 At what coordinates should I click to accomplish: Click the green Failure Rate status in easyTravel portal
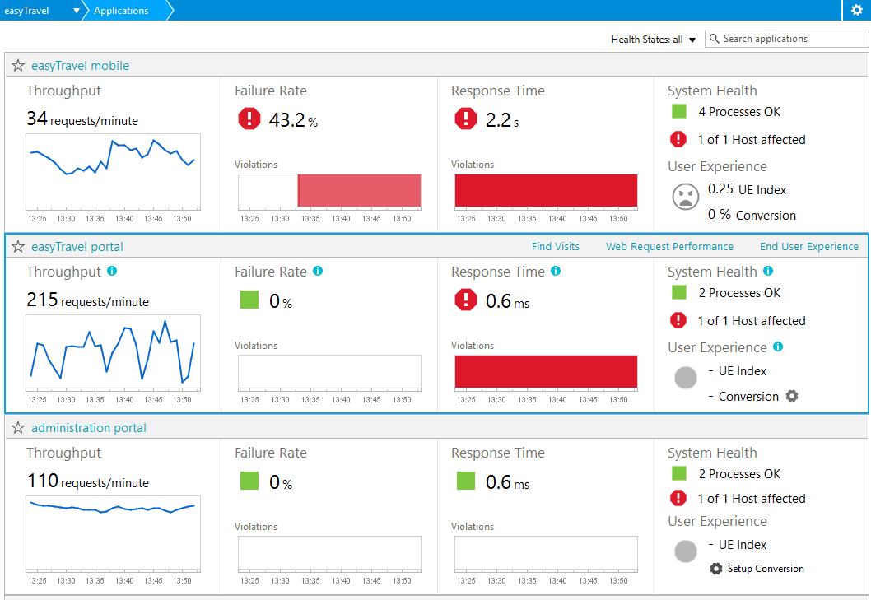click(249, 300)
